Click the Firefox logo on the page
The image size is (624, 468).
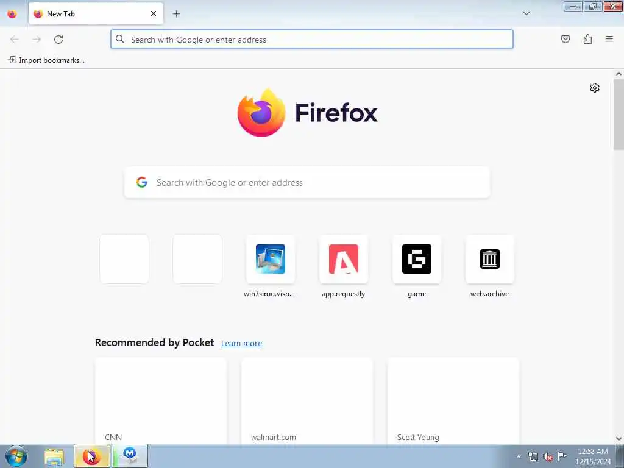[307, 113]
